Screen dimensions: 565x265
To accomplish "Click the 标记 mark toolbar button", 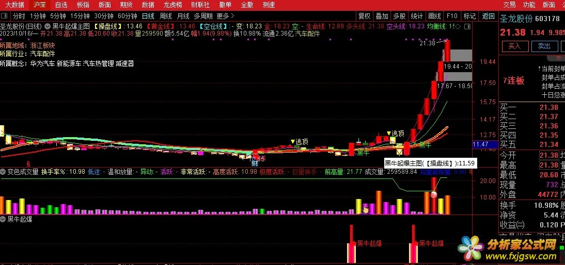I will click(x=469, y=16).
